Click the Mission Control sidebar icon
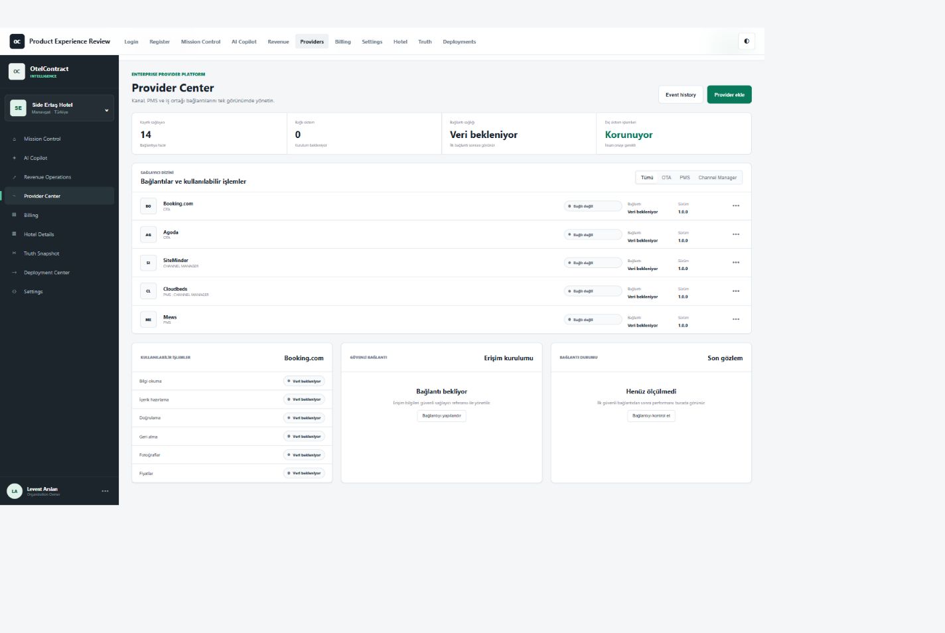Viewport: 945px width, 633px height. tap(15, 139)
